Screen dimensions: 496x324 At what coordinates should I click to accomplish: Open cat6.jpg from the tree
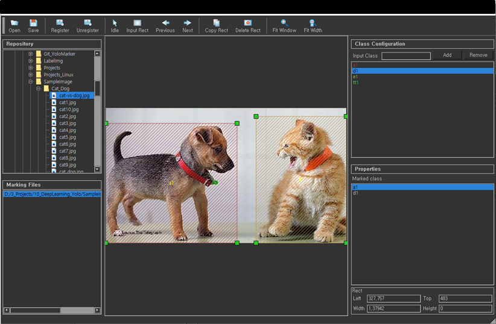(68, 144)
